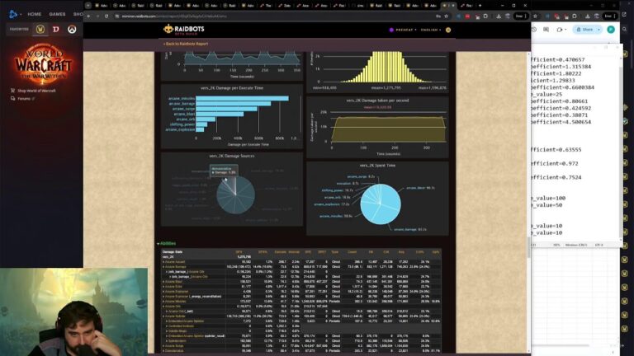Open the video meeting camera dropdown

point(561,30)
